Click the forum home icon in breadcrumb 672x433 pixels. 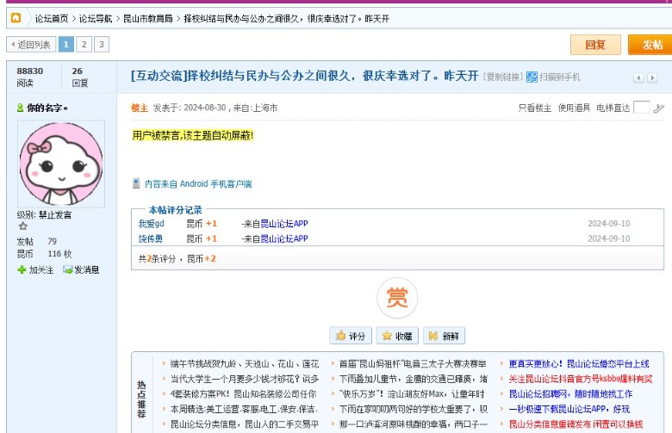[16, 17]
